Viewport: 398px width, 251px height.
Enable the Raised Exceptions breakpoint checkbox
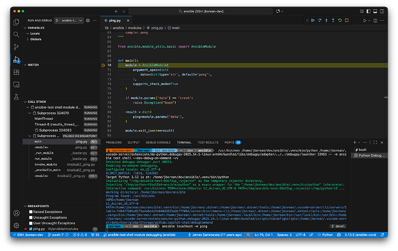click(31, 211)
